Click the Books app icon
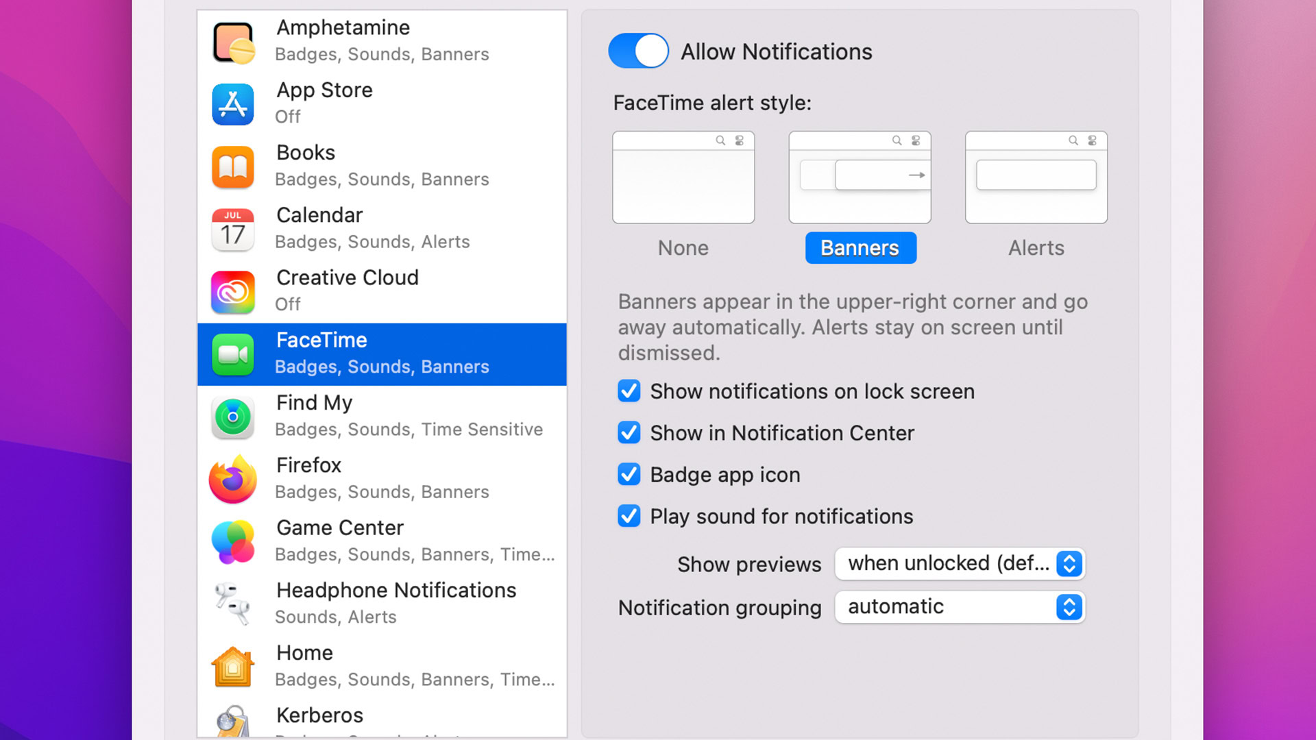The width and height of the screenshot is (1316, 740). coord(233,166)
